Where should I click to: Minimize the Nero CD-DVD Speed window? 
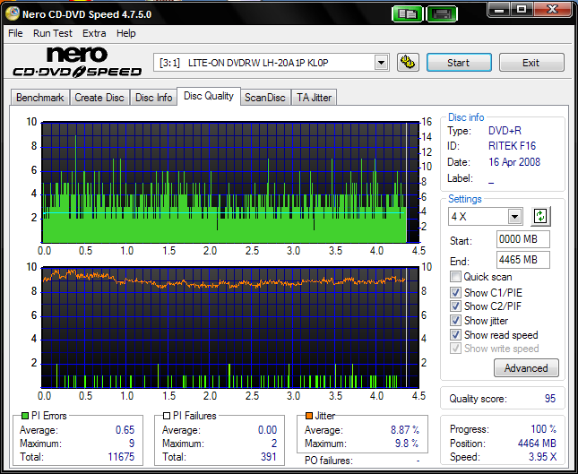(499, 11)
